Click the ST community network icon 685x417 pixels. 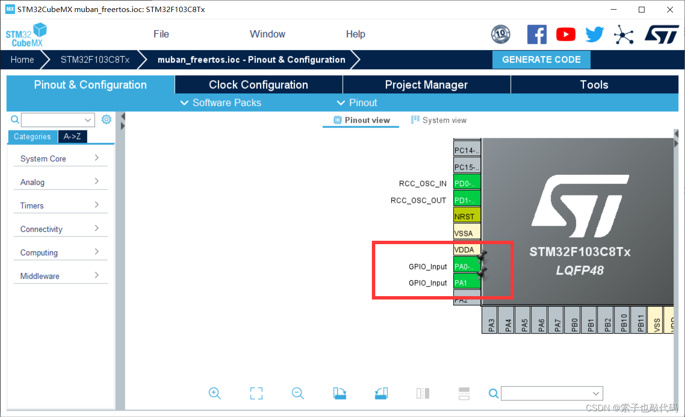[624, 35]
